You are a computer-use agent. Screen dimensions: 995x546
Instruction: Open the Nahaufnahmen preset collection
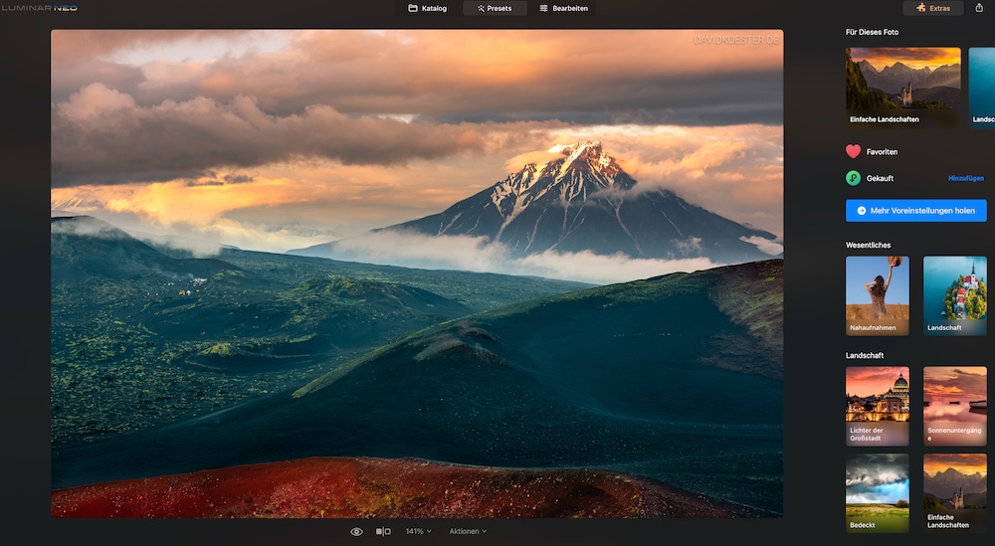(x=877, y=295)
